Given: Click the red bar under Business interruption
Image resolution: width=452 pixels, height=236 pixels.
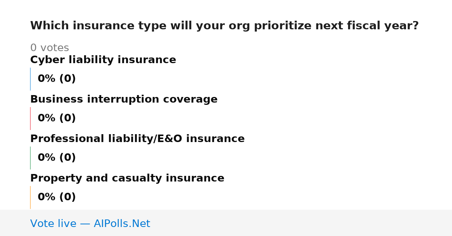Looking at the screenshot, I should coord(30,118).
